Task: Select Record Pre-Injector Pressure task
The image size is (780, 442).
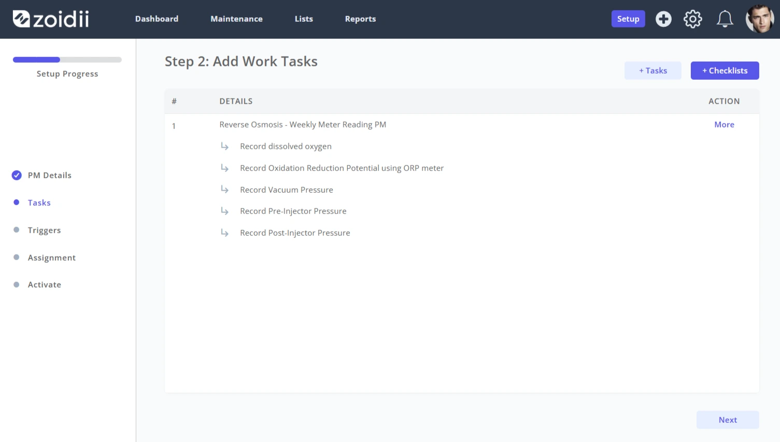Action: pyautogui.click(x=293, y=211)
